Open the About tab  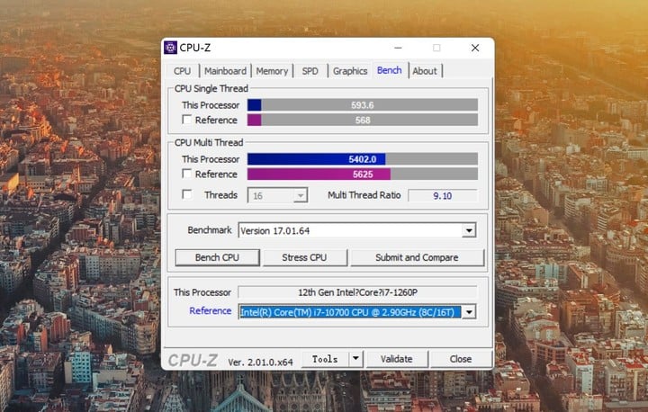coord(425,71)
